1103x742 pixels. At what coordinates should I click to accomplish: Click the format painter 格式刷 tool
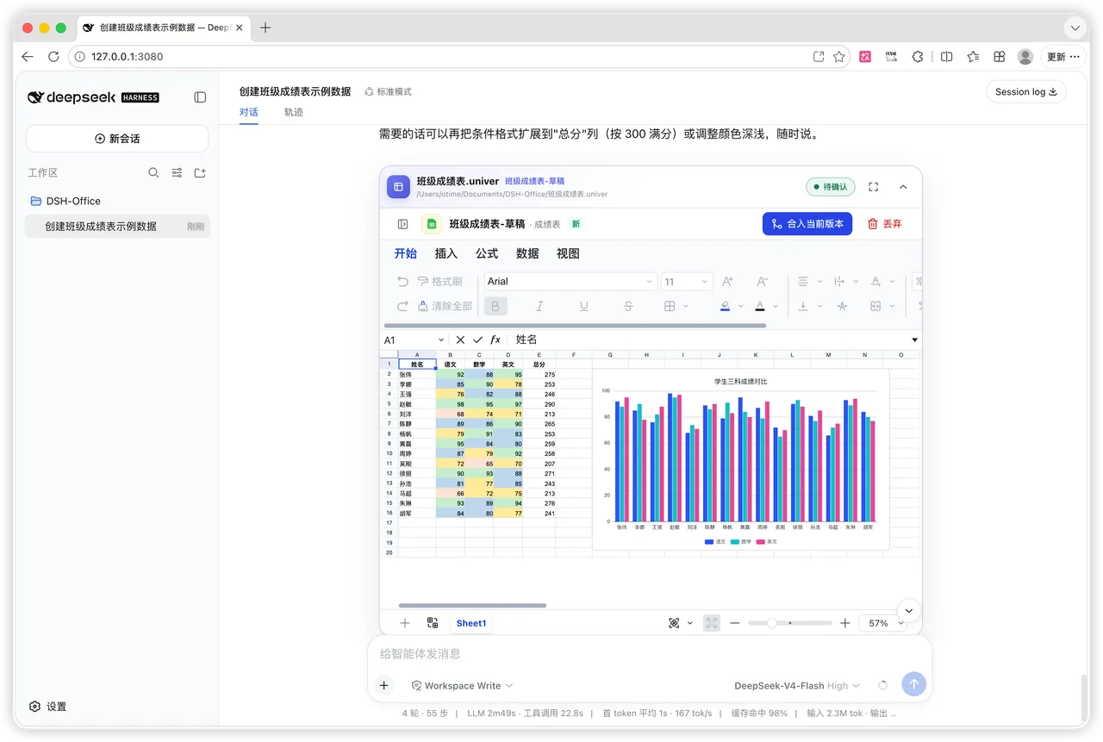(439, 281)
